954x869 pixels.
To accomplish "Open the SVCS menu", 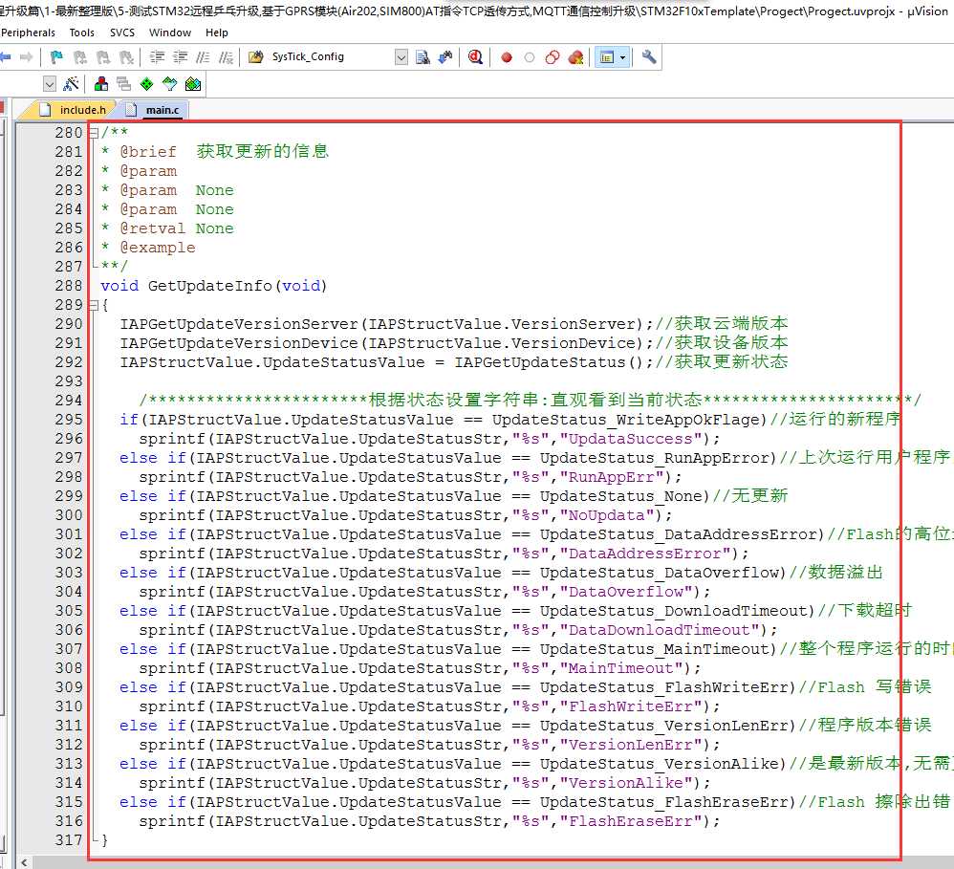I will click(122, 33).
